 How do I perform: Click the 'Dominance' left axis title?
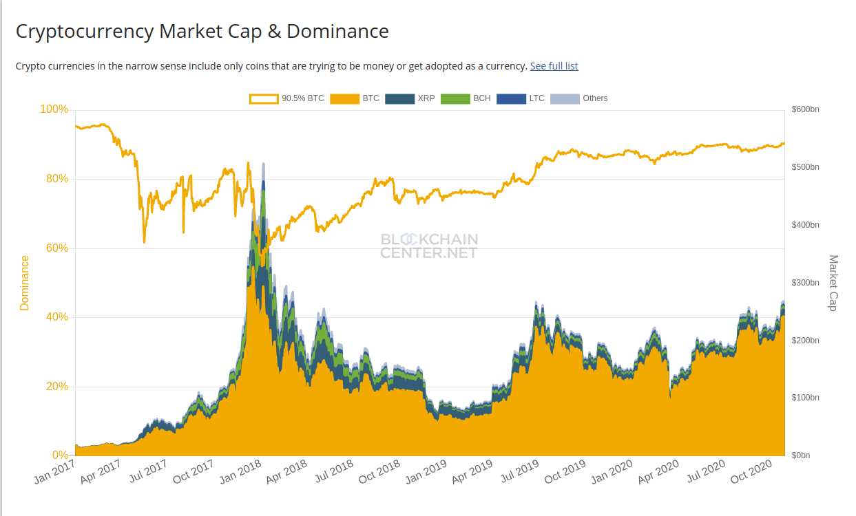(x=25, y=283)
